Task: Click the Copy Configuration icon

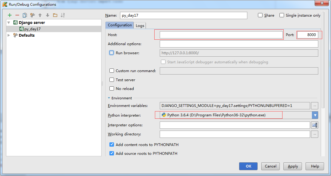Action: 25,15
